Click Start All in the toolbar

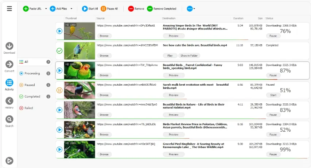click(90, 9)
